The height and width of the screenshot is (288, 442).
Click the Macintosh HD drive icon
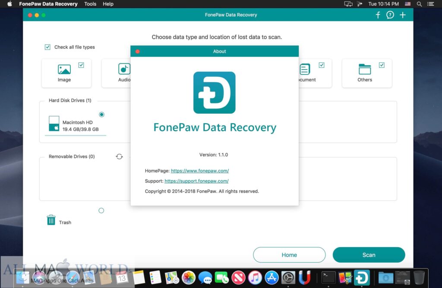54,124
